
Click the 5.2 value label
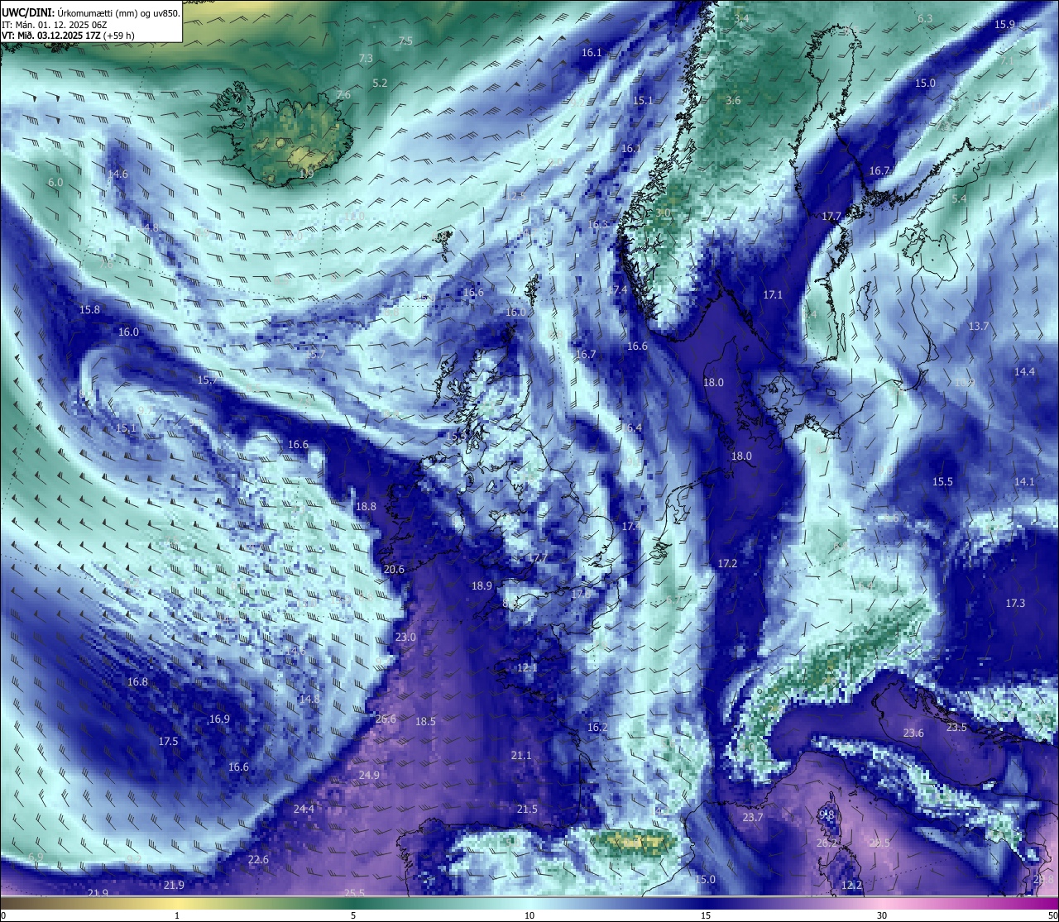click(381, 83)
